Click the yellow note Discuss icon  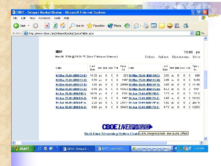[162, 26]
